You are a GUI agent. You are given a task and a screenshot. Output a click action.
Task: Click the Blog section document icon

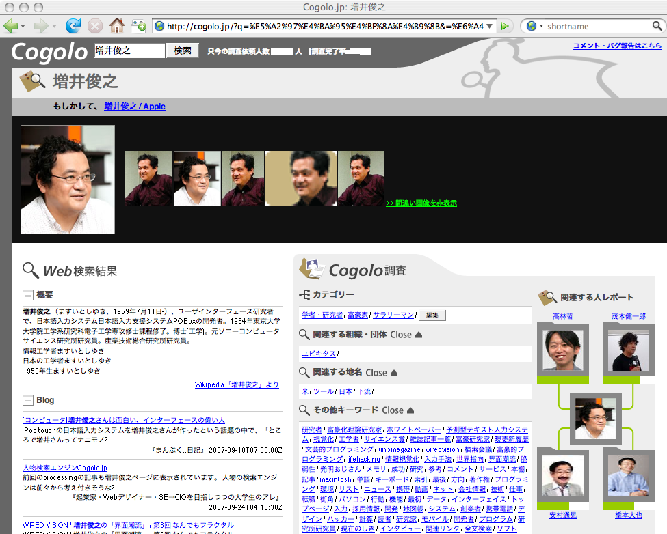point(27,400)
